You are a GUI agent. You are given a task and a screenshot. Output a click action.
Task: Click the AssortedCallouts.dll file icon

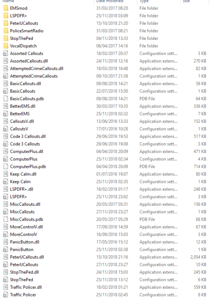[x=6, y=61]
